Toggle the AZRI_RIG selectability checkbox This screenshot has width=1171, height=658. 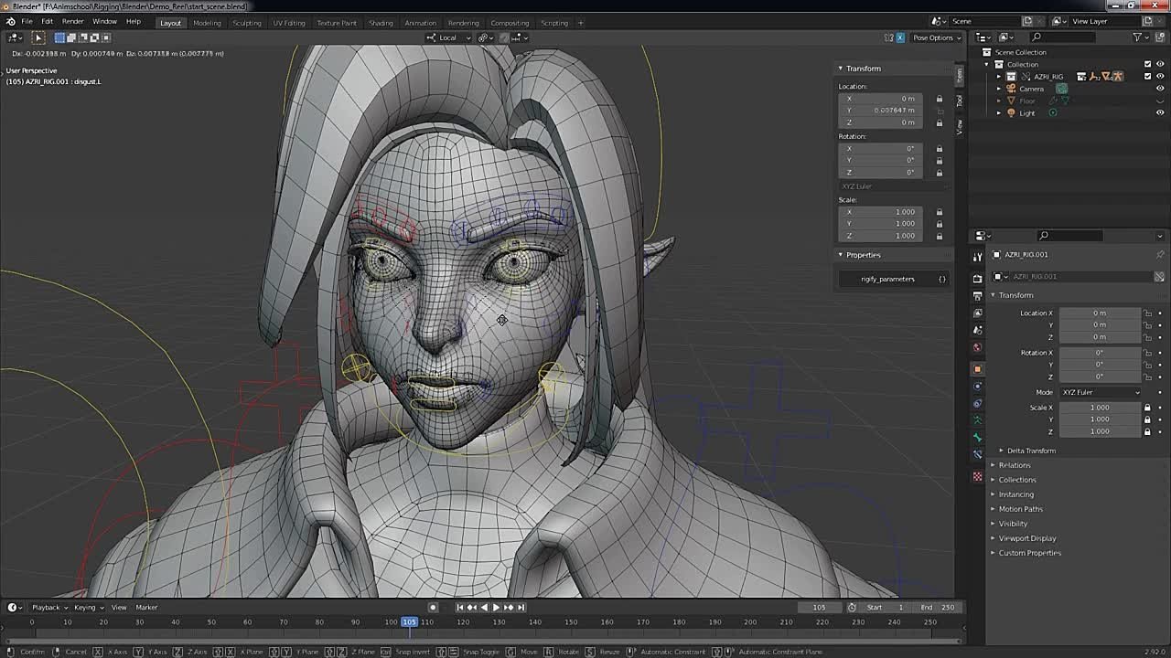pyautogui.click(x=1146, y=77)
